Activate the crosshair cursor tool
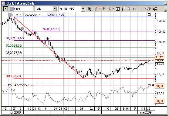The width and height of the screenshot is (169, 116). click(x=96, y=9)
